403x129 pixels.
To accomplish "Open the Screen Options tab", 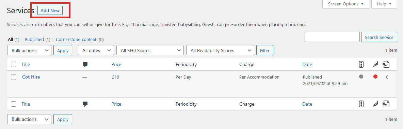I will tap(346, 4).
